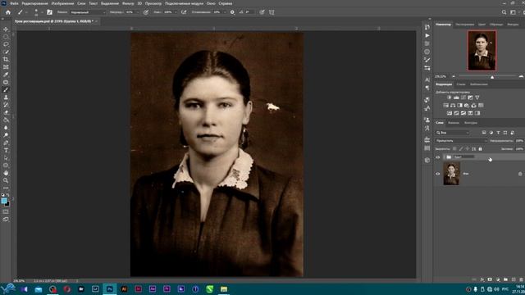This screenshot has width=525, height=295.
Task: Close the document tab
Action: pos(97,21)
